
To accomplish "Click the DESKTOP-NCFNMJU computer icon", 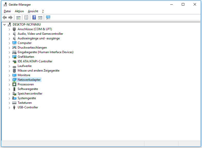I will [9, 25].
